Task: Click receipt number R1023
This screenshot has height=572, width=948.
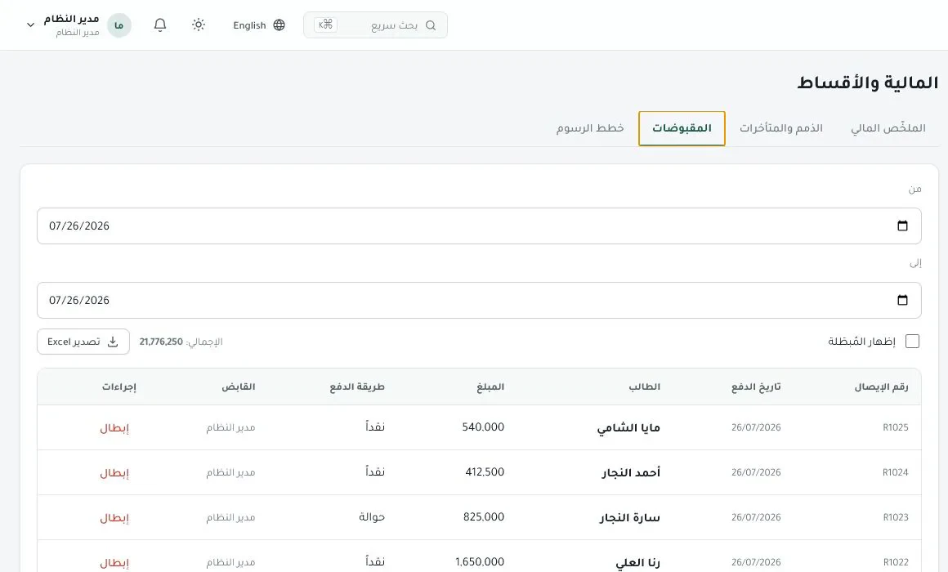Action: coord(896,517)
